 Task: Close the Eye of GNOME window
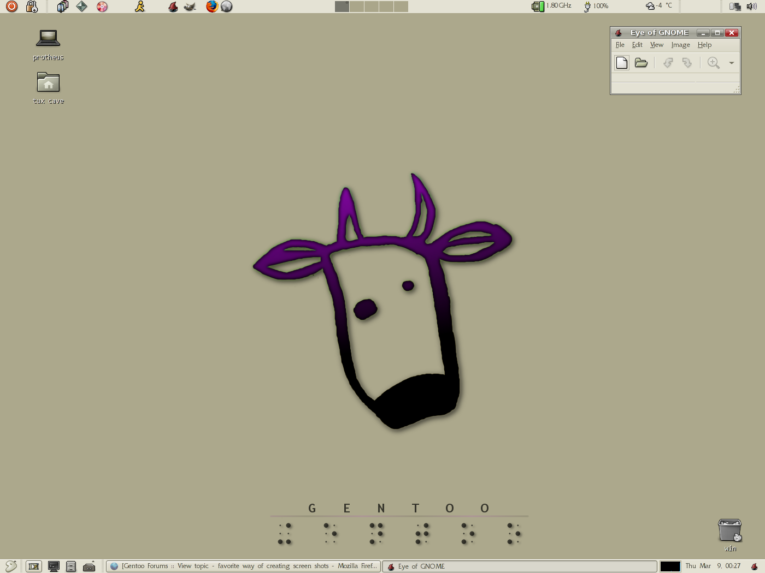tap(732, 33)
